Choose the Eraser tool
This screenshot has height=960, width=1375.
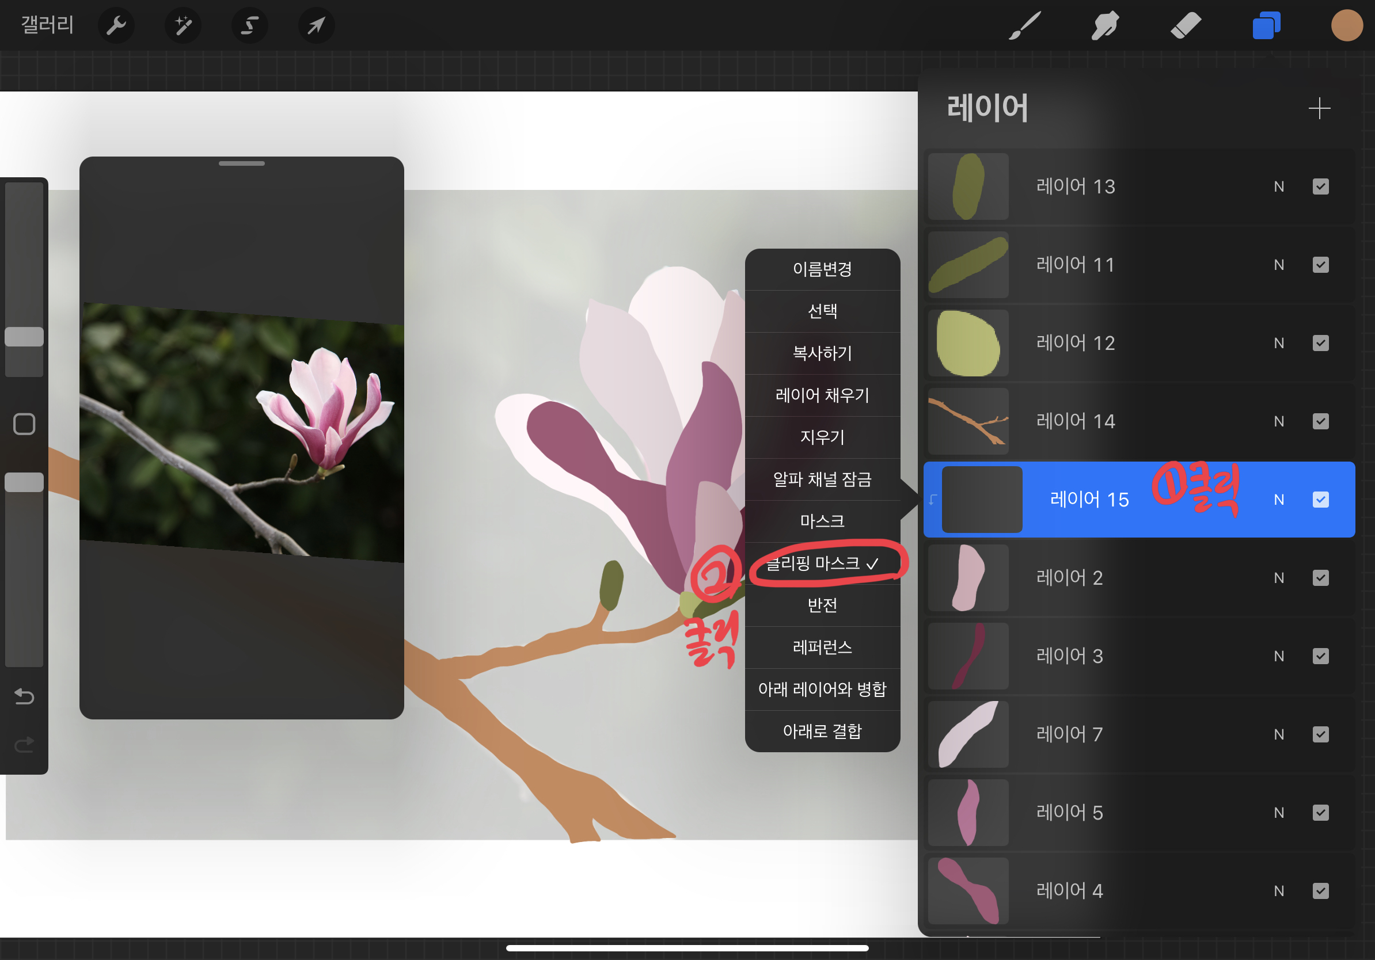click(1185, 26)
